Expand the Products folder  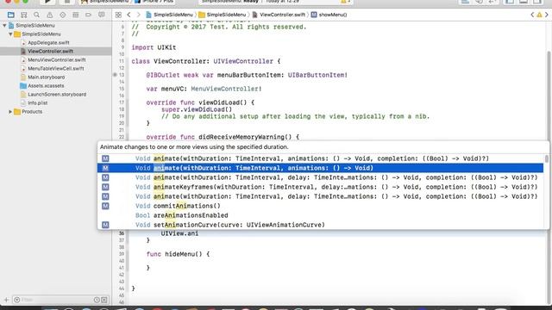click(10, 112)
